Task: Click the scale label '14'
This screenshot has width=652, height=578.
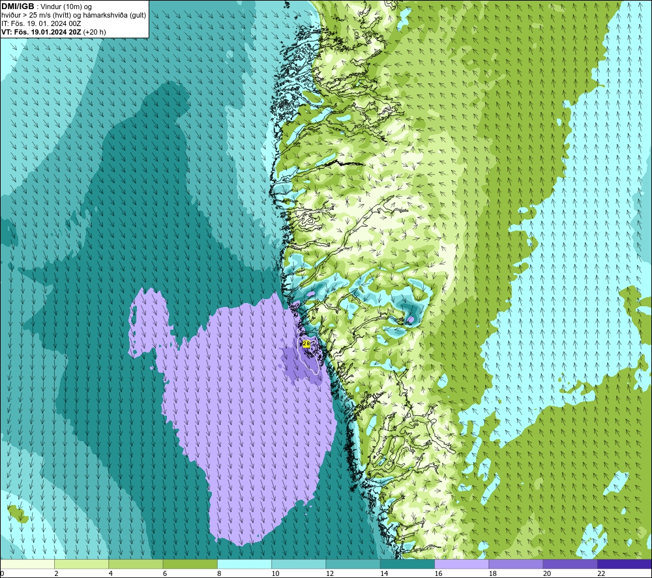Action: point(384,573)
